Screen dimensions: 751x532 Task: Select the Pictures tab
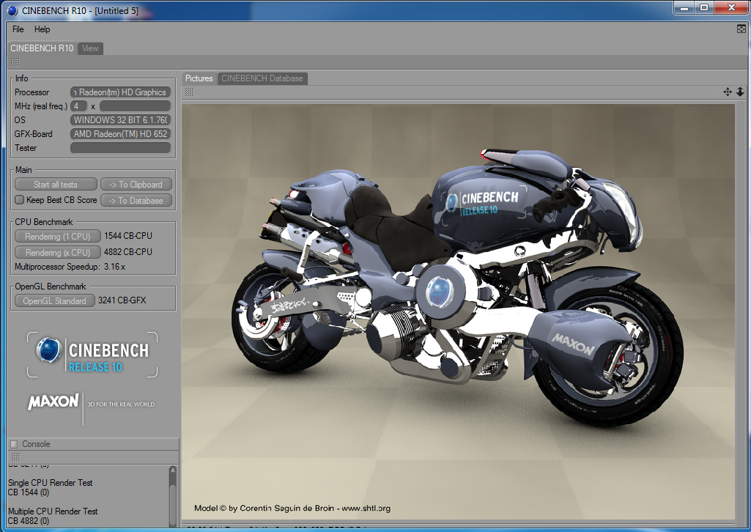[199, 78]
